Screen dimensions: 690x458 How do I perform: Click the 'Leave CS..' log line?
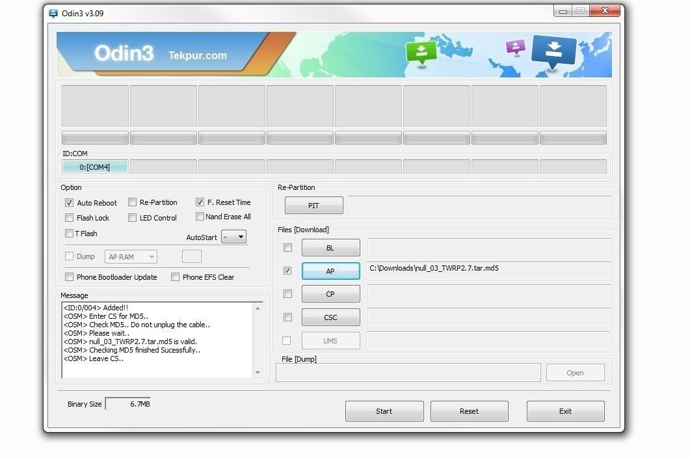[x=94, y=358]
